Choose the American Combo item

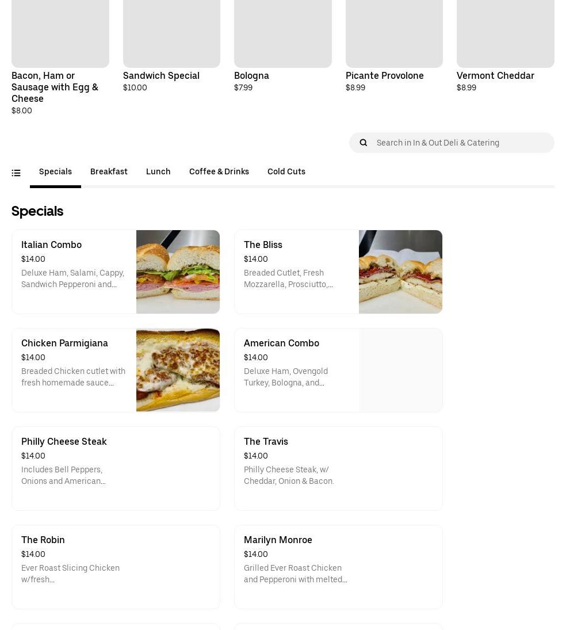click(x=281, y=343)
